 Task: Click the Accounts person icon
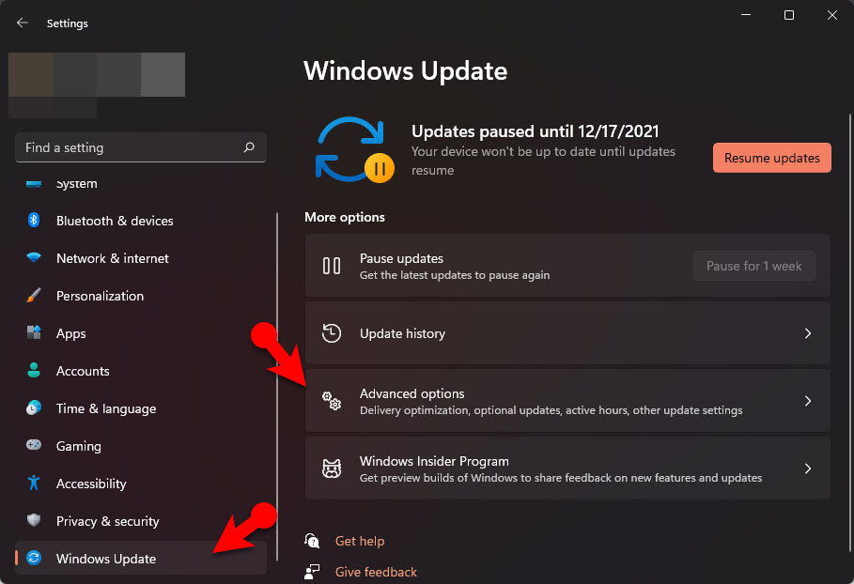coord(34,371)
